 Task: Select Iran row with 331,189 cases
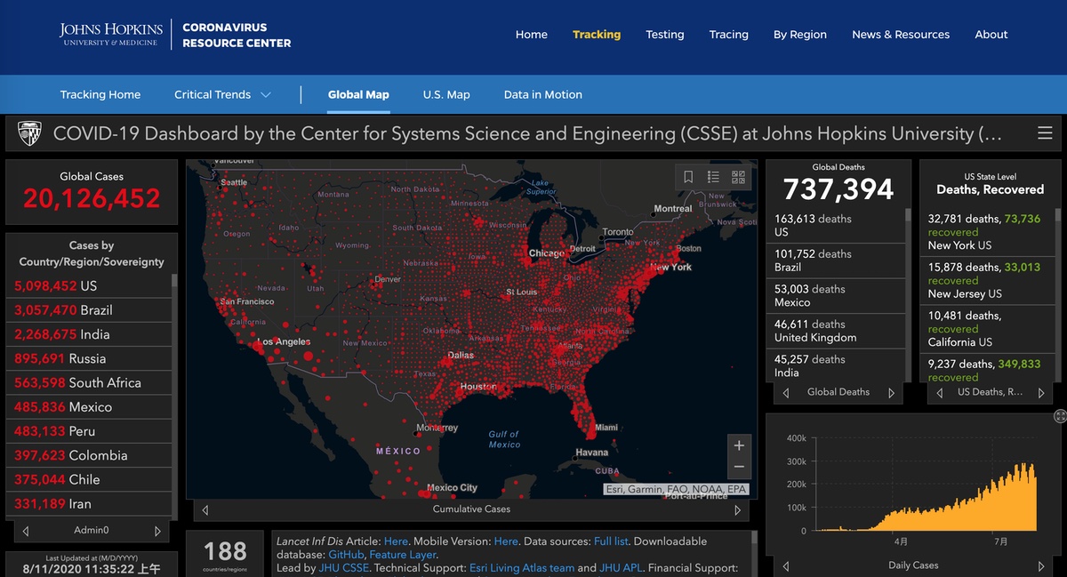[x=88, y=503]
